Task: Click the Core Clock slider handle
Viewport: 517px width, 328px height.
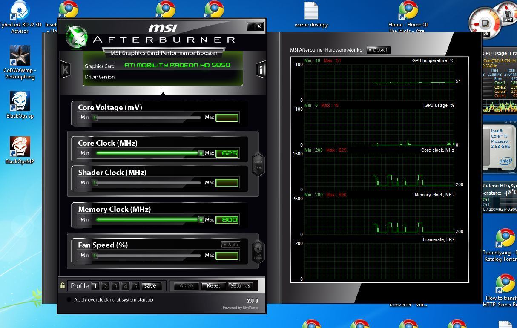Action: [x=201, y=153]
